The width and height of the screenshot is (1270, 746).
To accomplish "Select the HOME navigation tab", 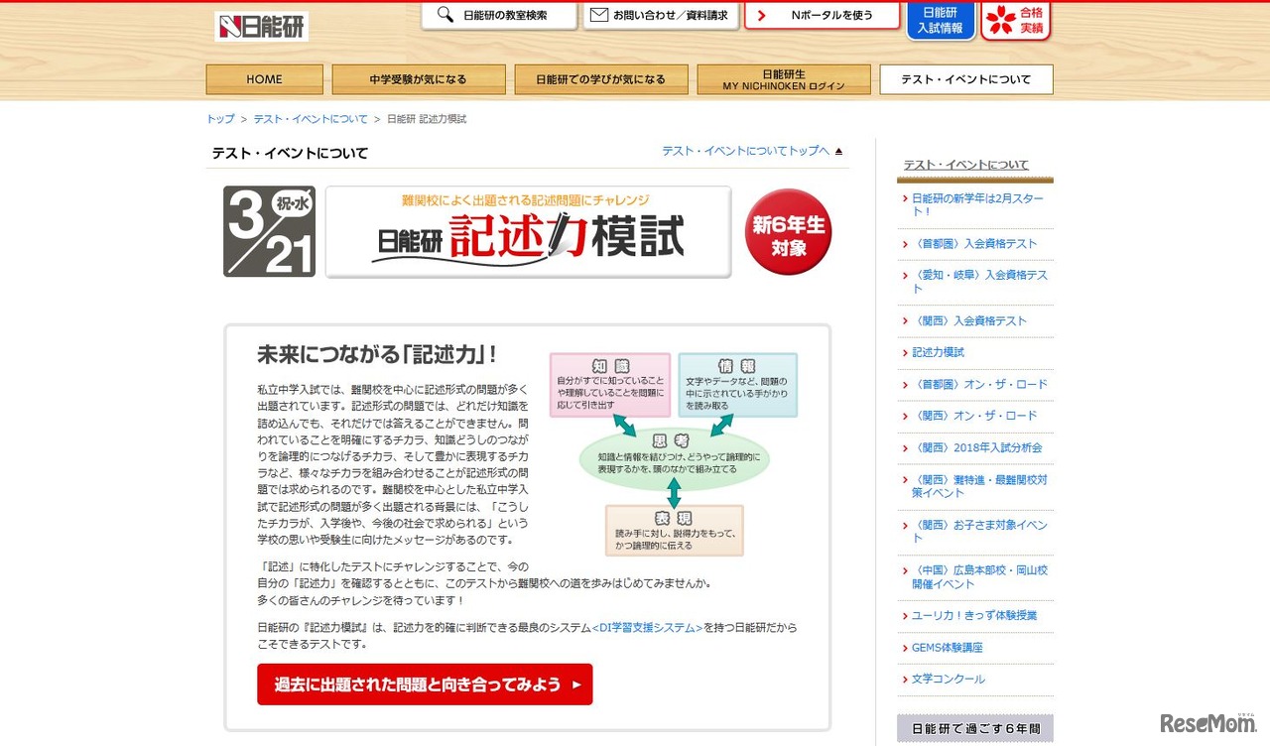I will click(x=264, y=78).
